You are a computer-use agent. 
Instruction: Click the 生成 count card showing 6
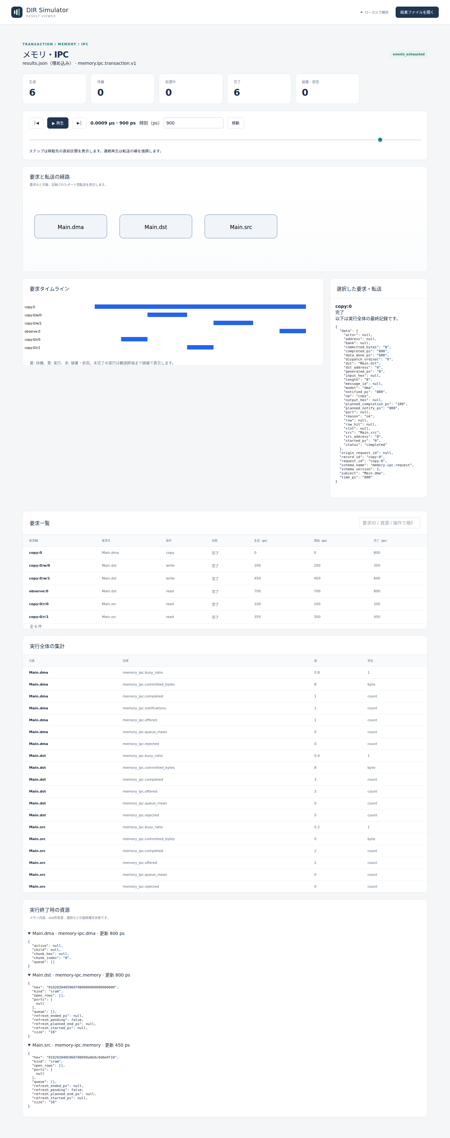coord(54,89)
